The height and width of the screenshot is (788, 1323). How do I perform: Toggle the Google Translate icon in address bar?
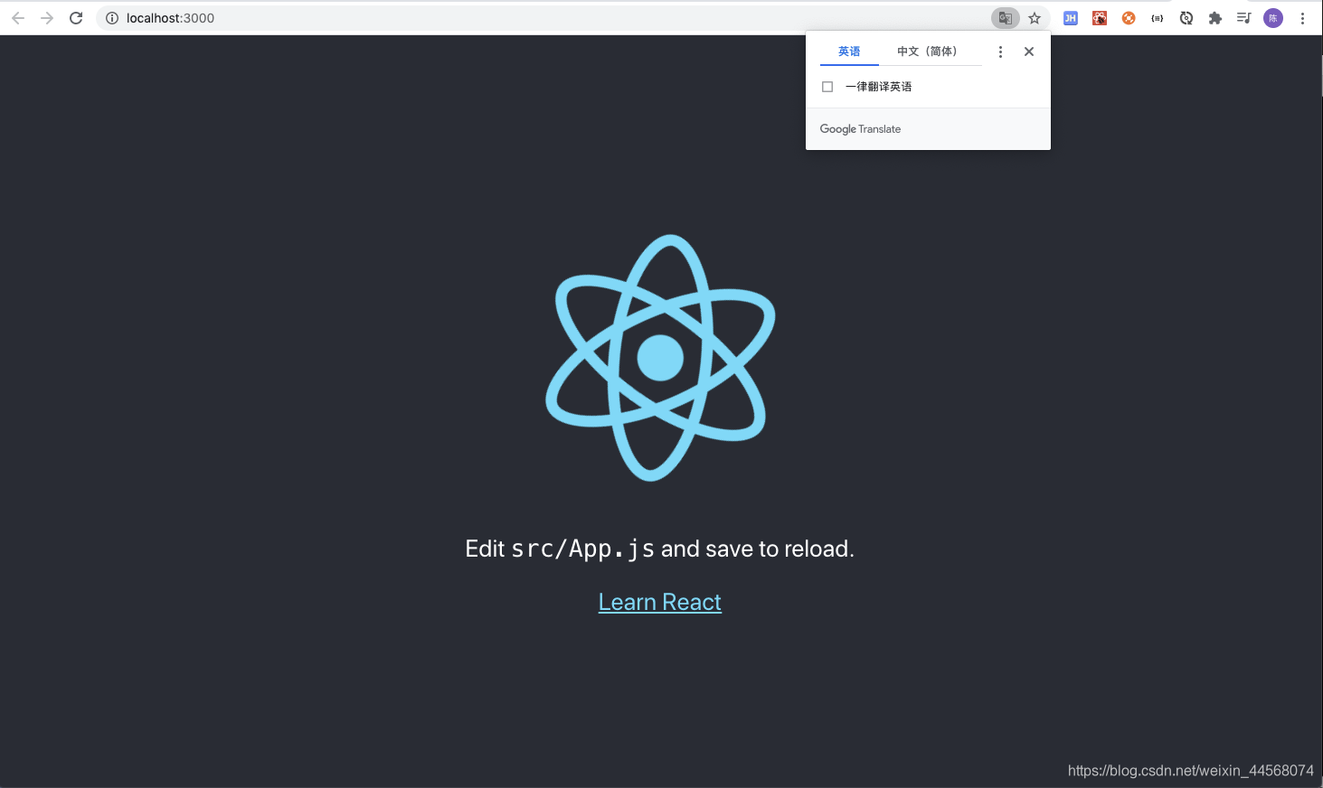(1005, 18)
